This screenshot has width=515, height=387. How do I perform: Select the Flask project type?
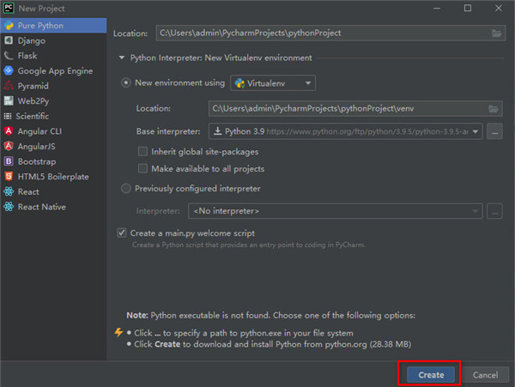53,56
